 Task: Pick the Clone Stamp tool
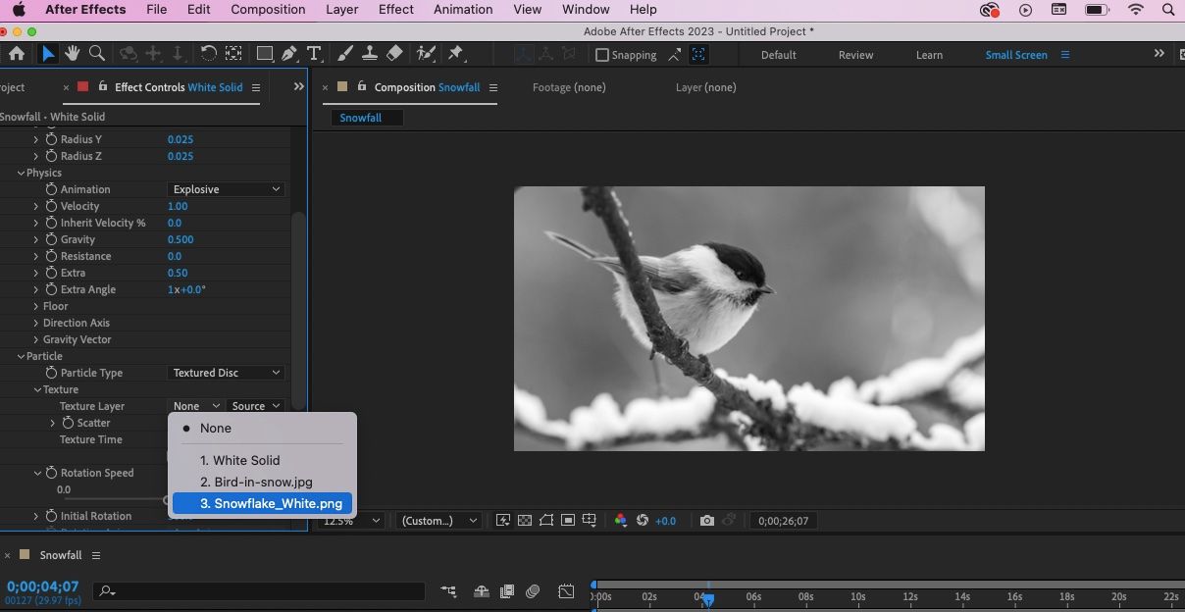click(370, 54)
